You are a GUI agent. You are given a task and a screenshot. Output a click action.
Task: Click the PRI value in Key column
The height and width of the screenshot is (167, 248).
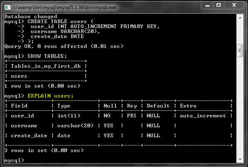point(131,116)
